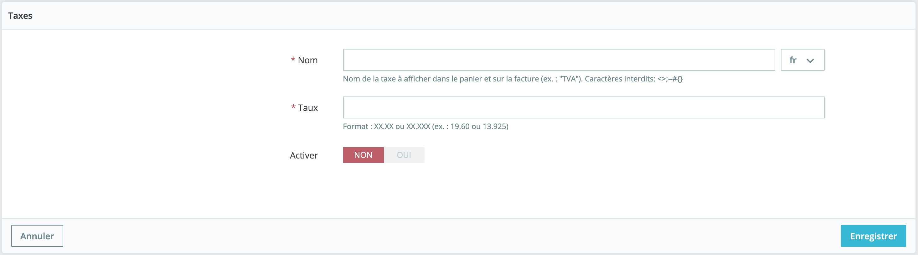The image size is (918, 255).
Task: Click the example rate '19.60 ou 13.925'
Action: pyautogui.click(x=479, y=126)
